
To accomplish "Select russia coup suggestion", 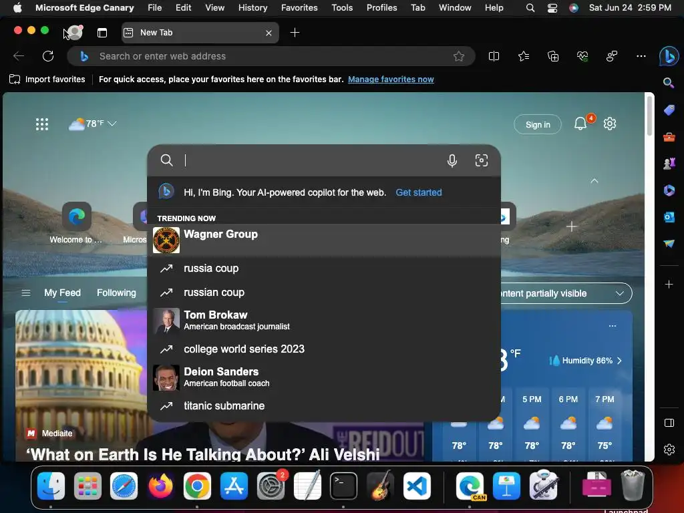I will tap(324, 269).
